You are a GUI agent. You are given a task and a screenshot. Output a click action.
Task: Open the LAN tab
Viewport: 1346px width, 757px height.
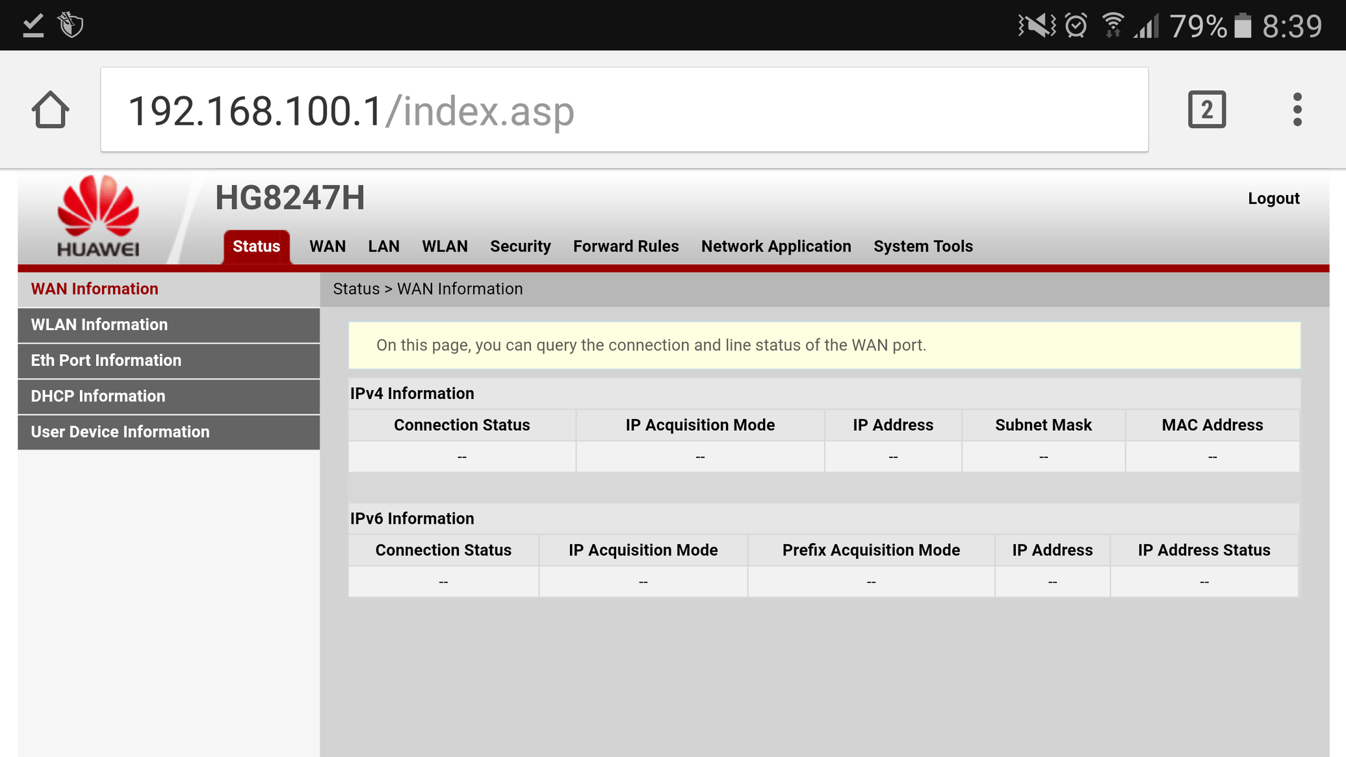click(x=383, y=246)
